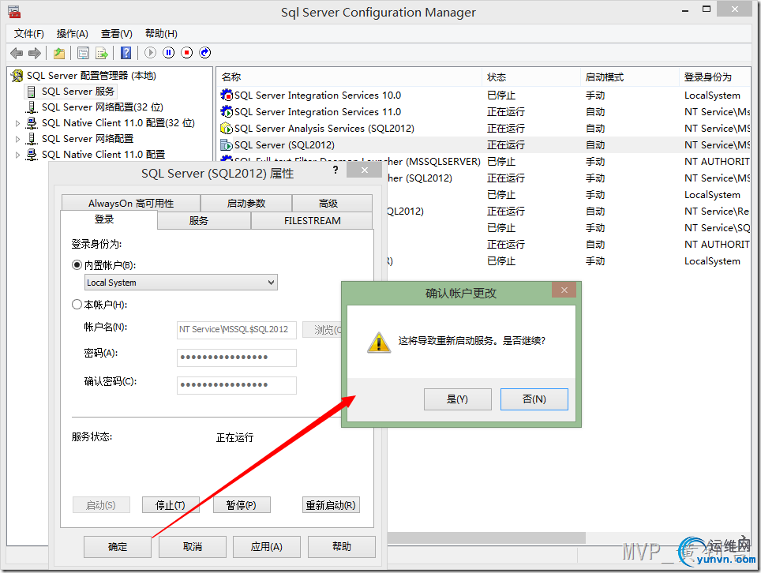Click the 密码(A) password field
The image size is (761, 573).
tap(236, 358)
